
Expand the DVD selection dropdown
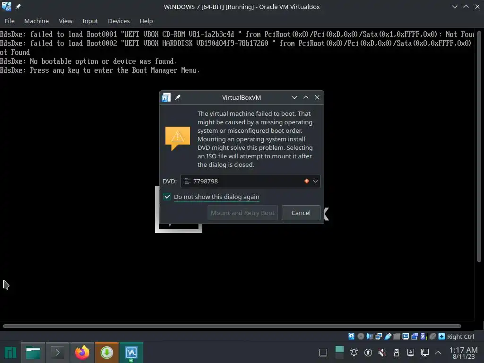pos(315,181)
